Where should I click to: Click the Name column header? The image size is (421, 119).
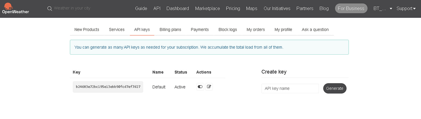pyautogui.click(x=158, y=72)
